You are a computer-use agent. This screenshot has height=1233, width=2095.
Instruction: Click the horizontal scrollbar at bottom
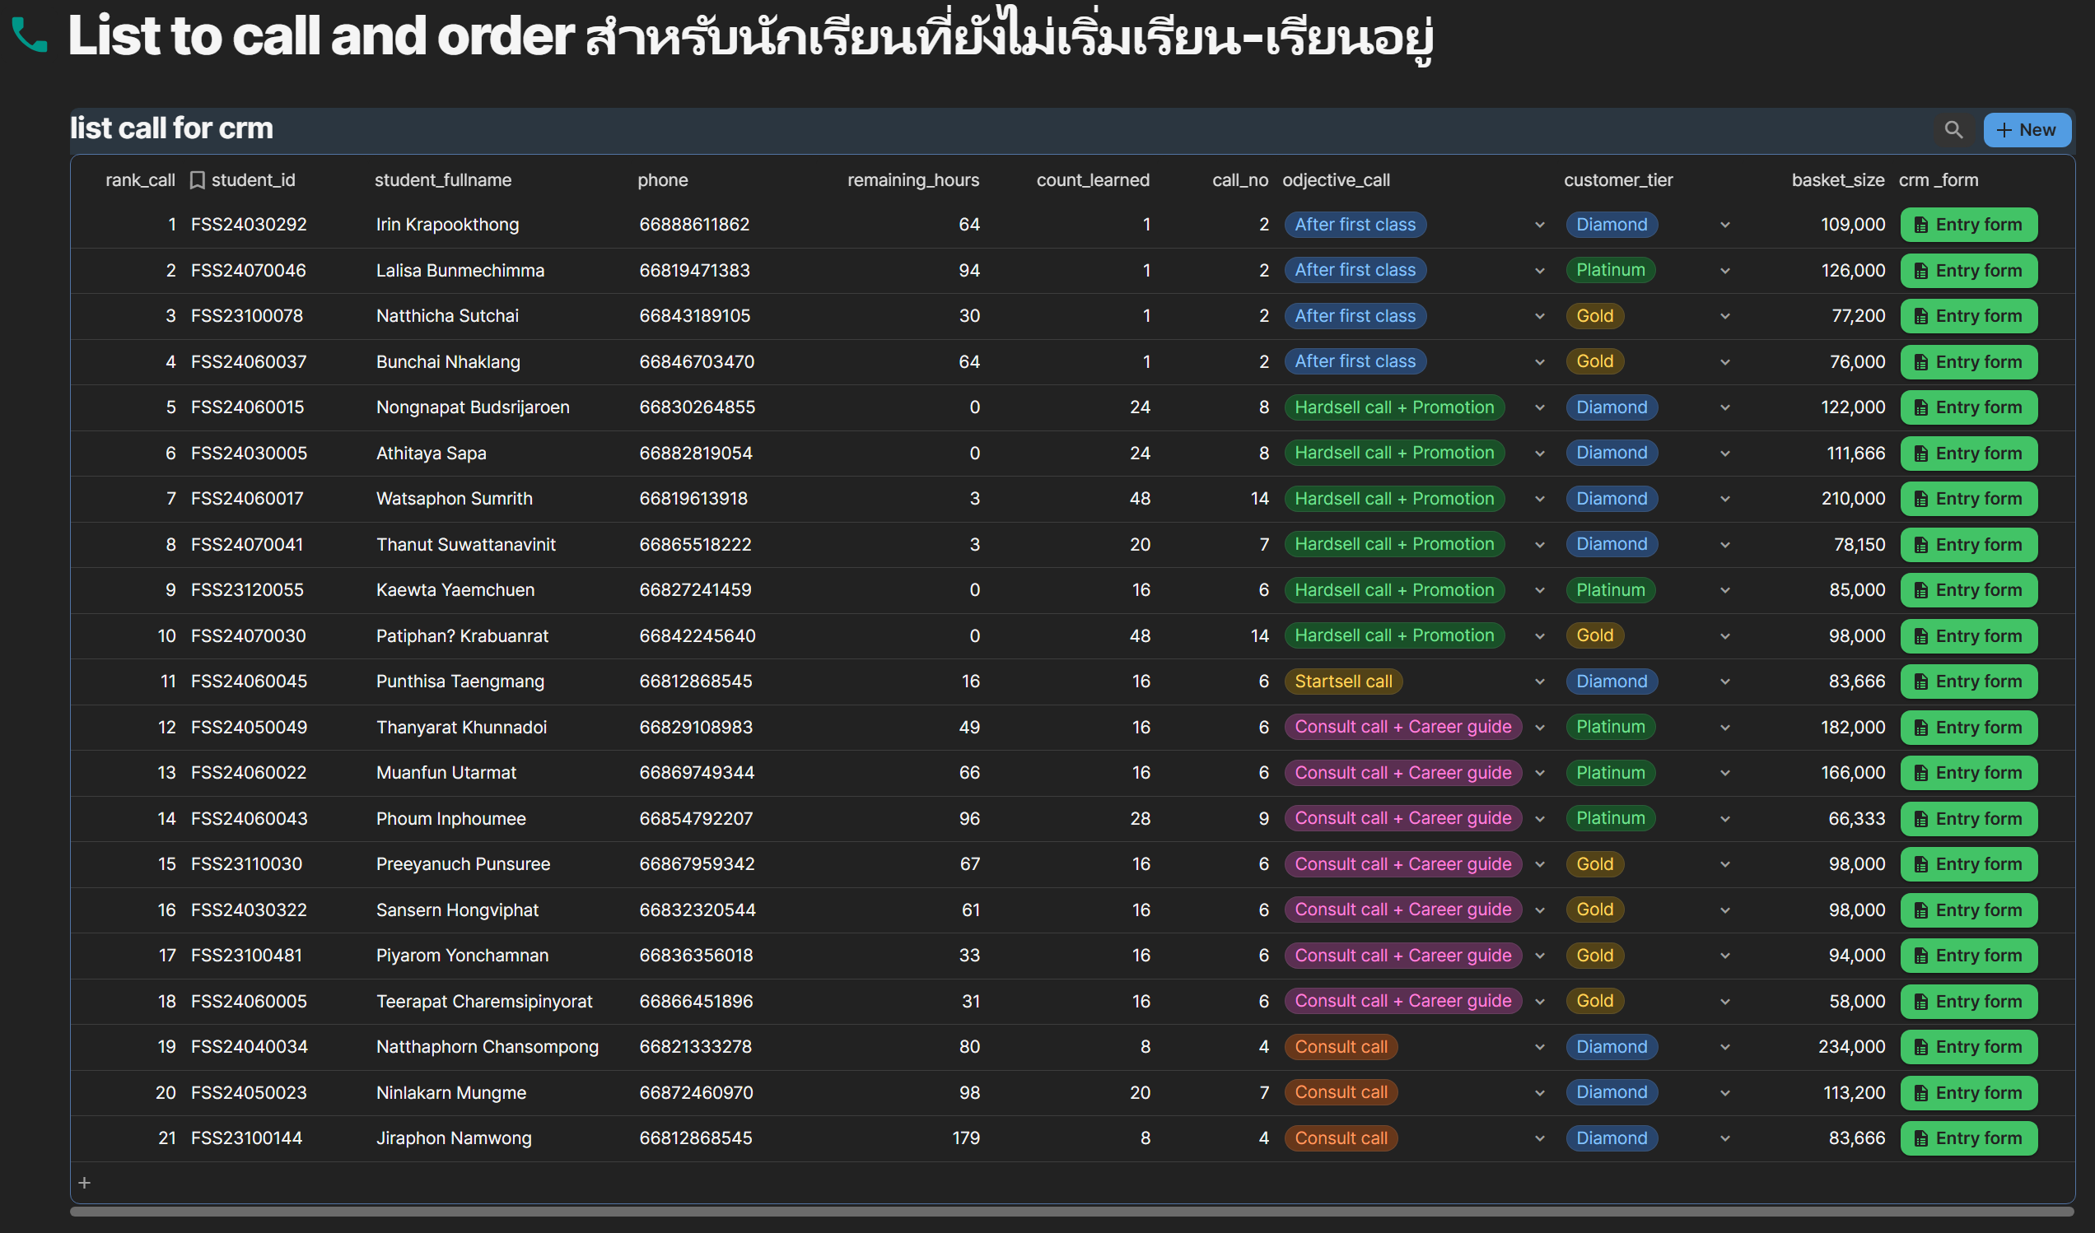1071,1212
